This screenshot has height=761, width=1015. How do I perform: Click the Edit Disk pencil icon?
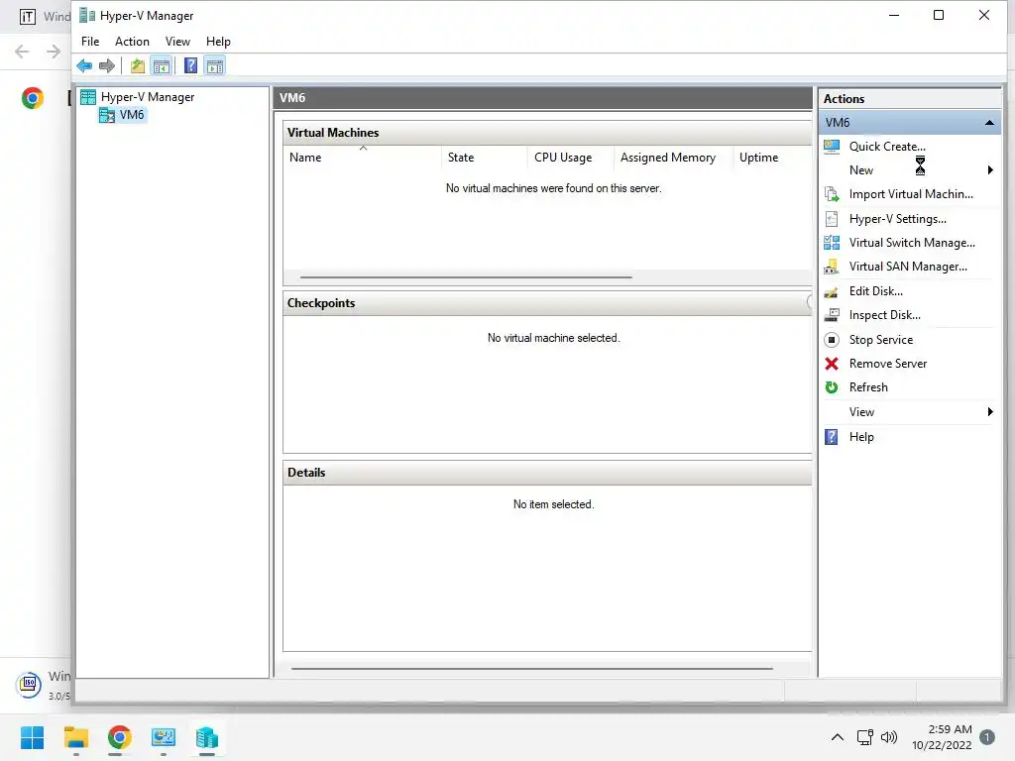[832, 291]
